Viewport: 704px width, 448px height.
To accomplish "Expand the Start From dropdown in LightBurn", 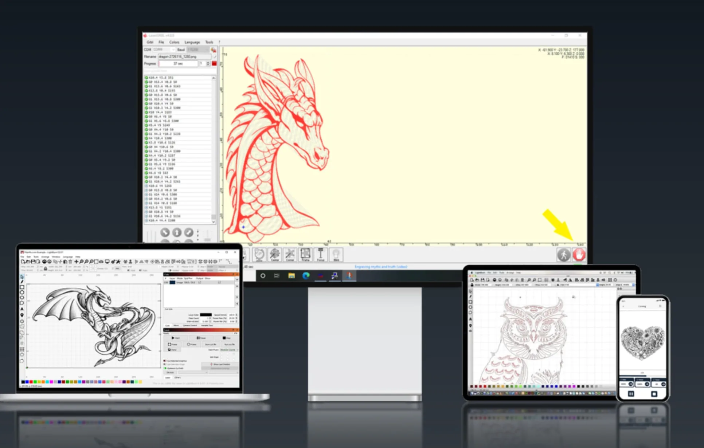I will click(230, 350).
